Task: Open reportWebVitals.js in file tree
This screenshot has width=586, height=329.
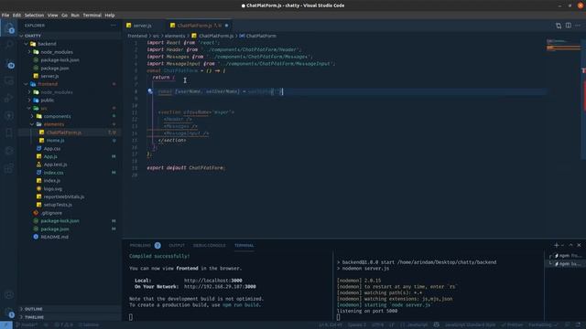Action: [x=64, y=196]
